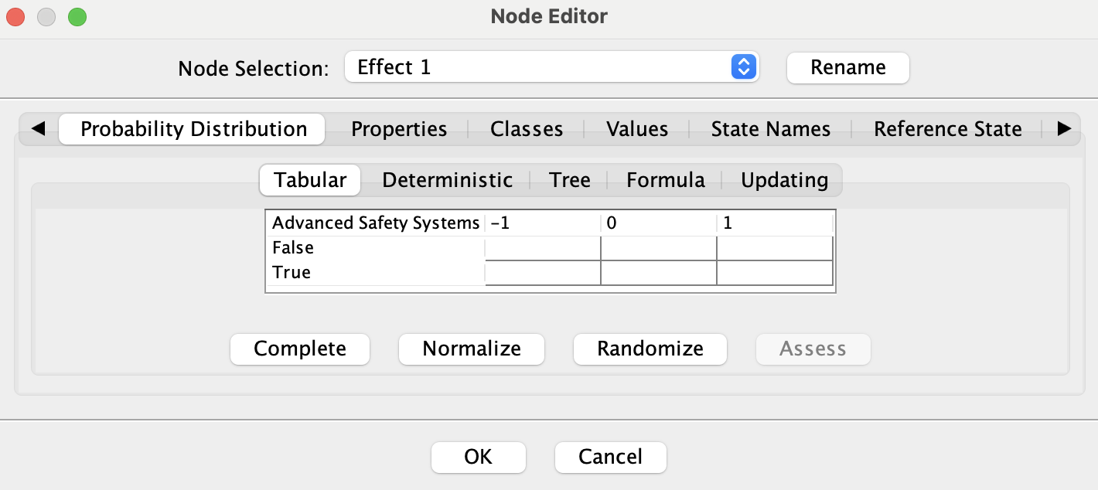Click the Complete button
The width and height of the screenshot is (1098, 490).
coord(300,349)
